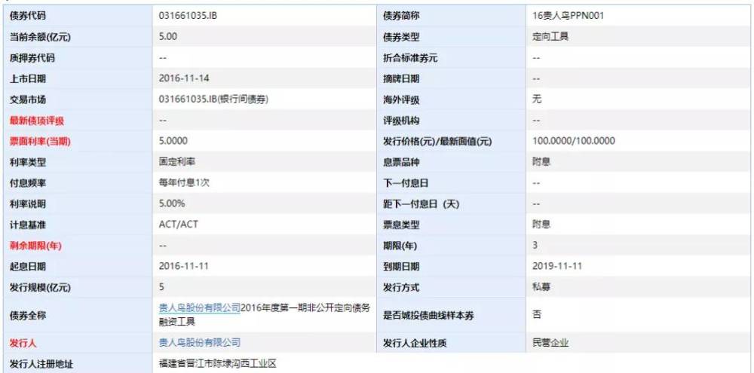Click the 息票品种 field label
754x373 pixels.
click(x=401, y=163)
